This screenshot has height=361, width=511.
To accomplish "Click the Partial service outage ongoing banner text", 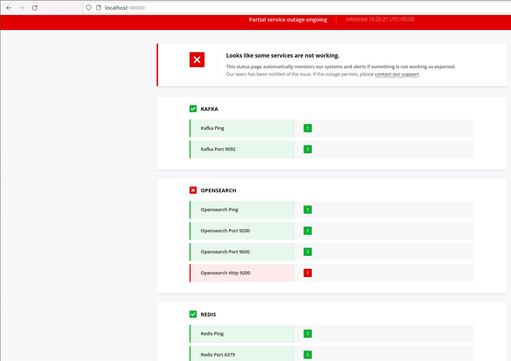I will click(288, 20).
